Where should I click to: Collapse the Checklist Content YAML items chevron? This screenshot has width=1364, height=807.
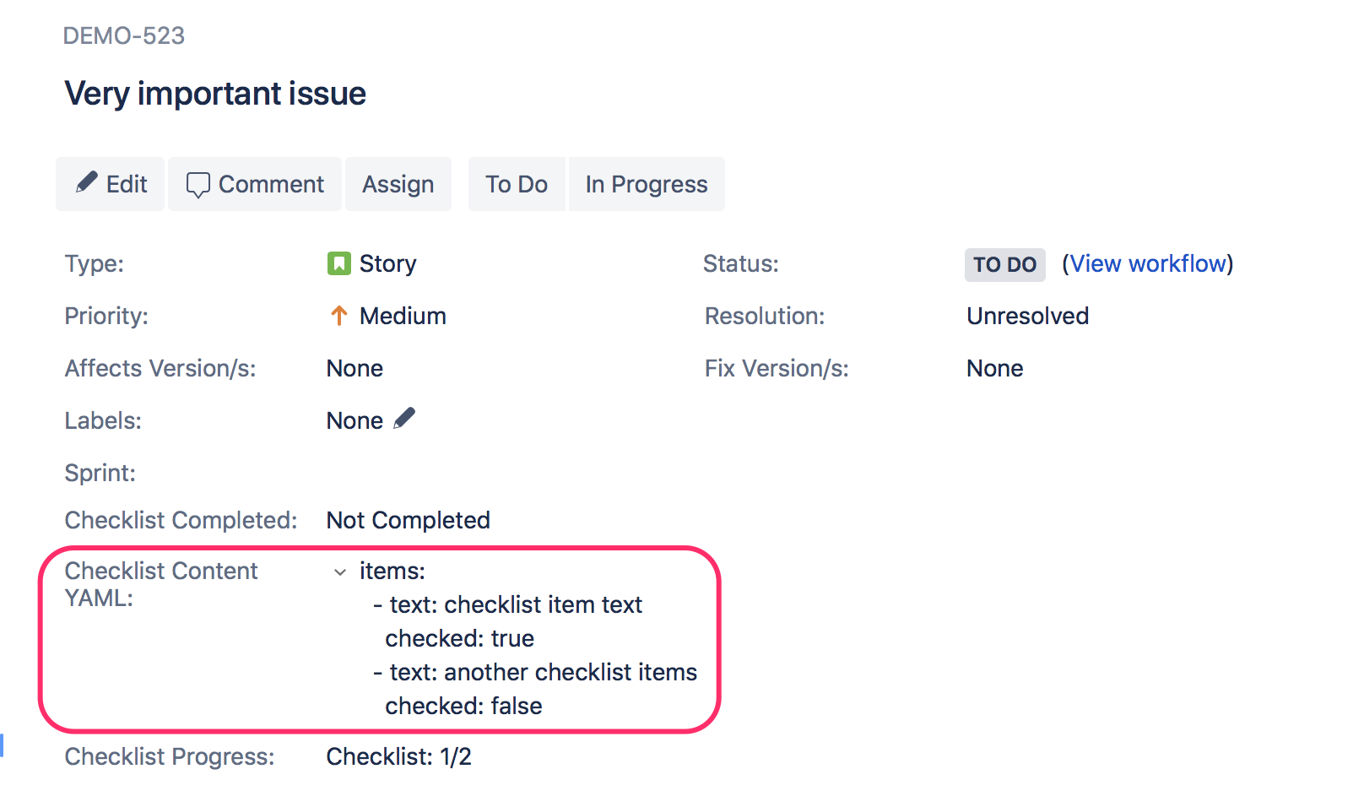340,572
